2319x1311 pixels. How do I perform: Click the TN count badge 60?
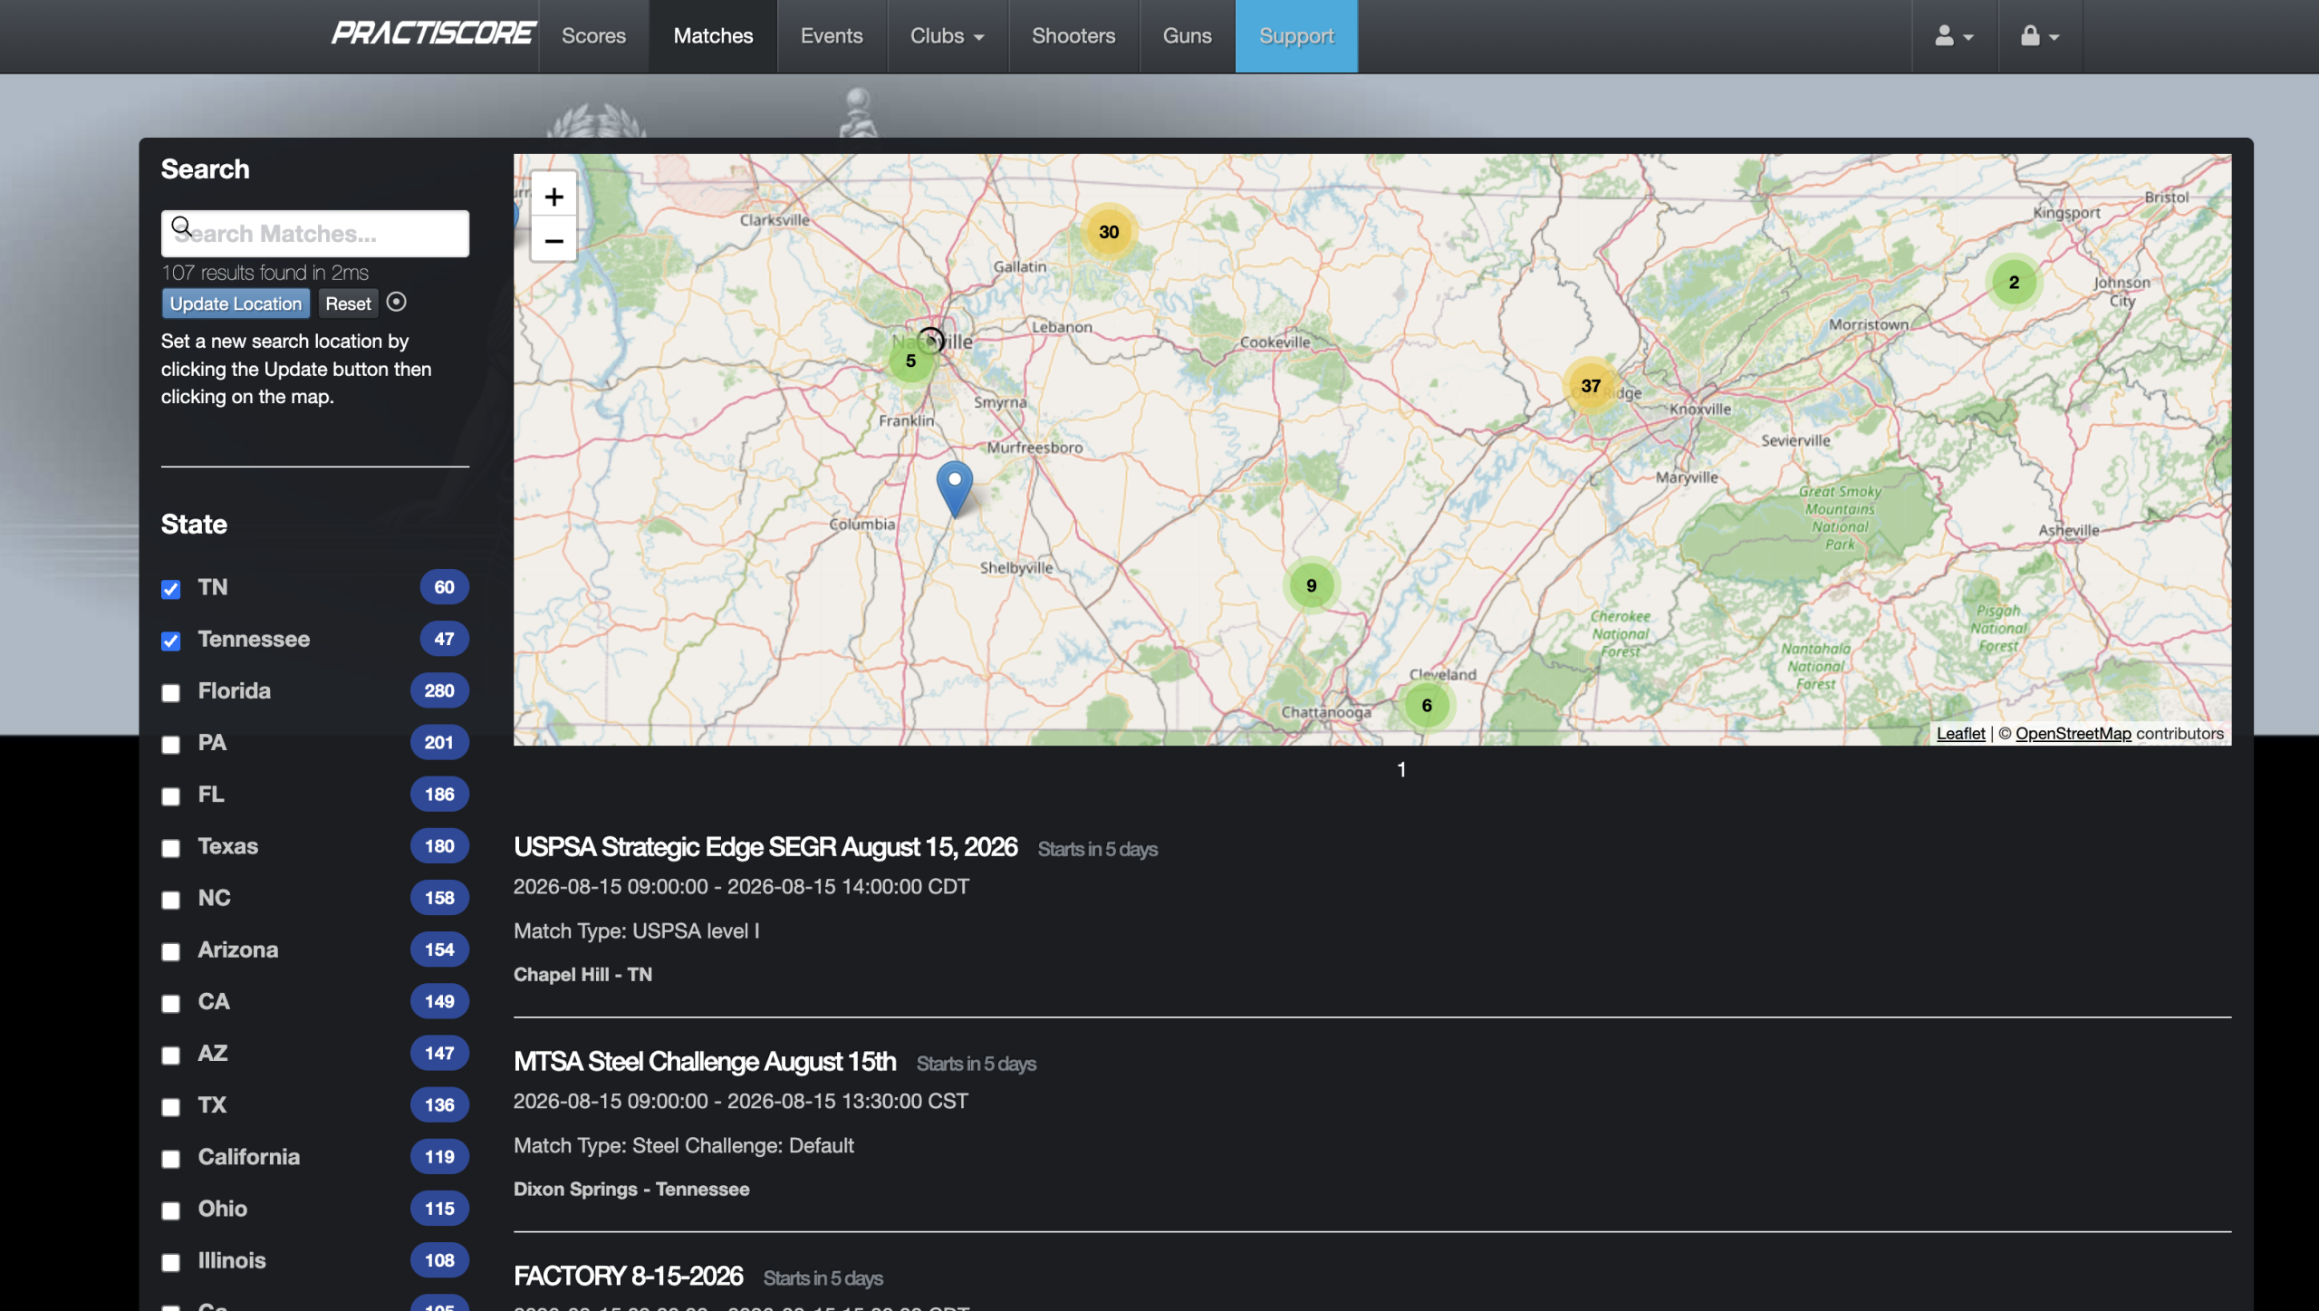pos(444,587)
